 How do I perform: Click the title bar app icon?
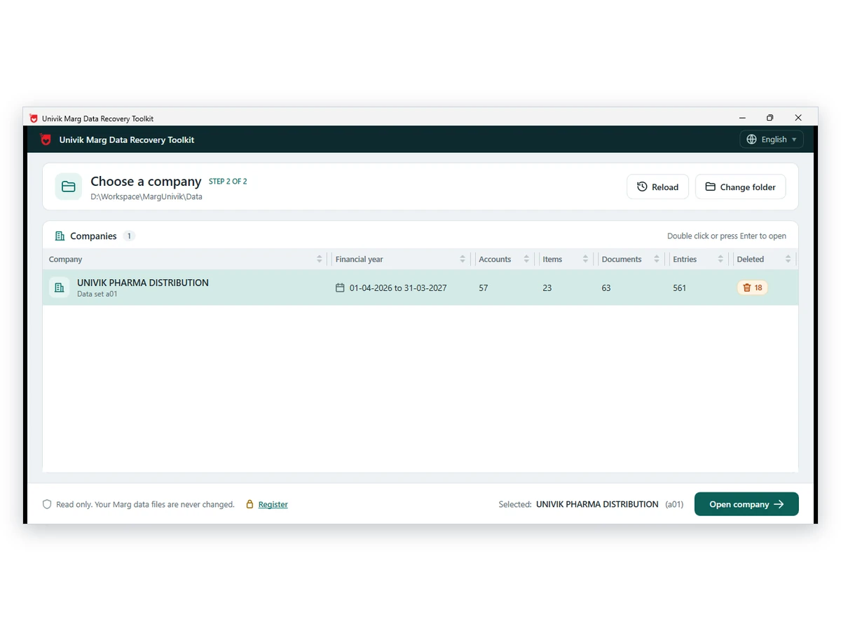coord(34,118)
